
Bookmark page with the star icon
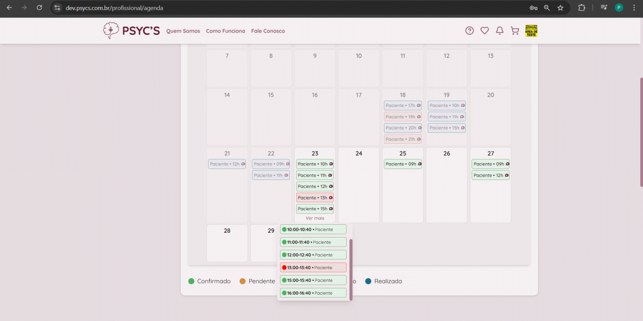(560, 8)
